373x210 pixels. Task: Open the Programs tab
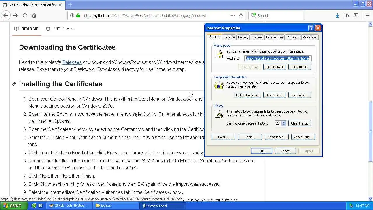(x=293, y=37)
